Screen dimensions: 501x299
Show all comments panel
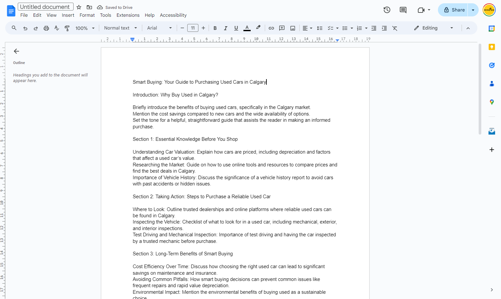click(403, 10)
